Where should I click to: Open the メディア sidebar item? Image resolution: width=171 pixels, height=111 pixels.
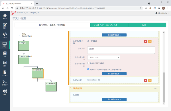tap(5, 73)
